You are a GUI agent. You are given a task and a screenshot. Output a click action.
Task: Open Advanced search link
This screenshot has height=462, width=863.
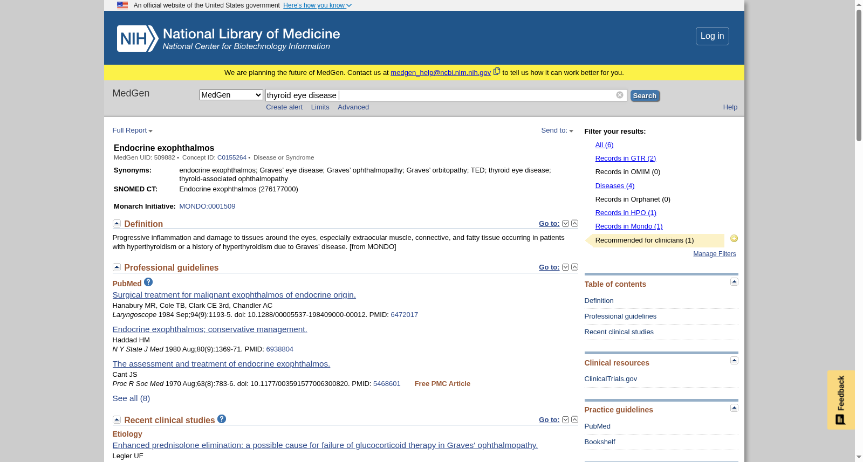(353, 107)
